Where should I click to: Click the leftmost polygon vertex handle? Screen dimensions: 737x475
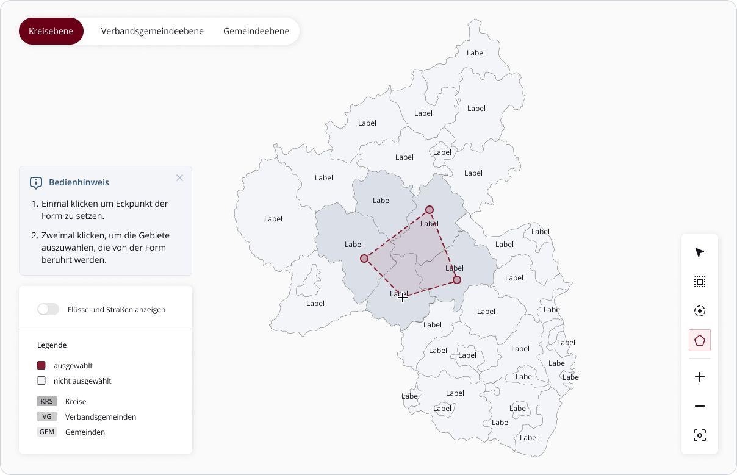coord(364,259)
